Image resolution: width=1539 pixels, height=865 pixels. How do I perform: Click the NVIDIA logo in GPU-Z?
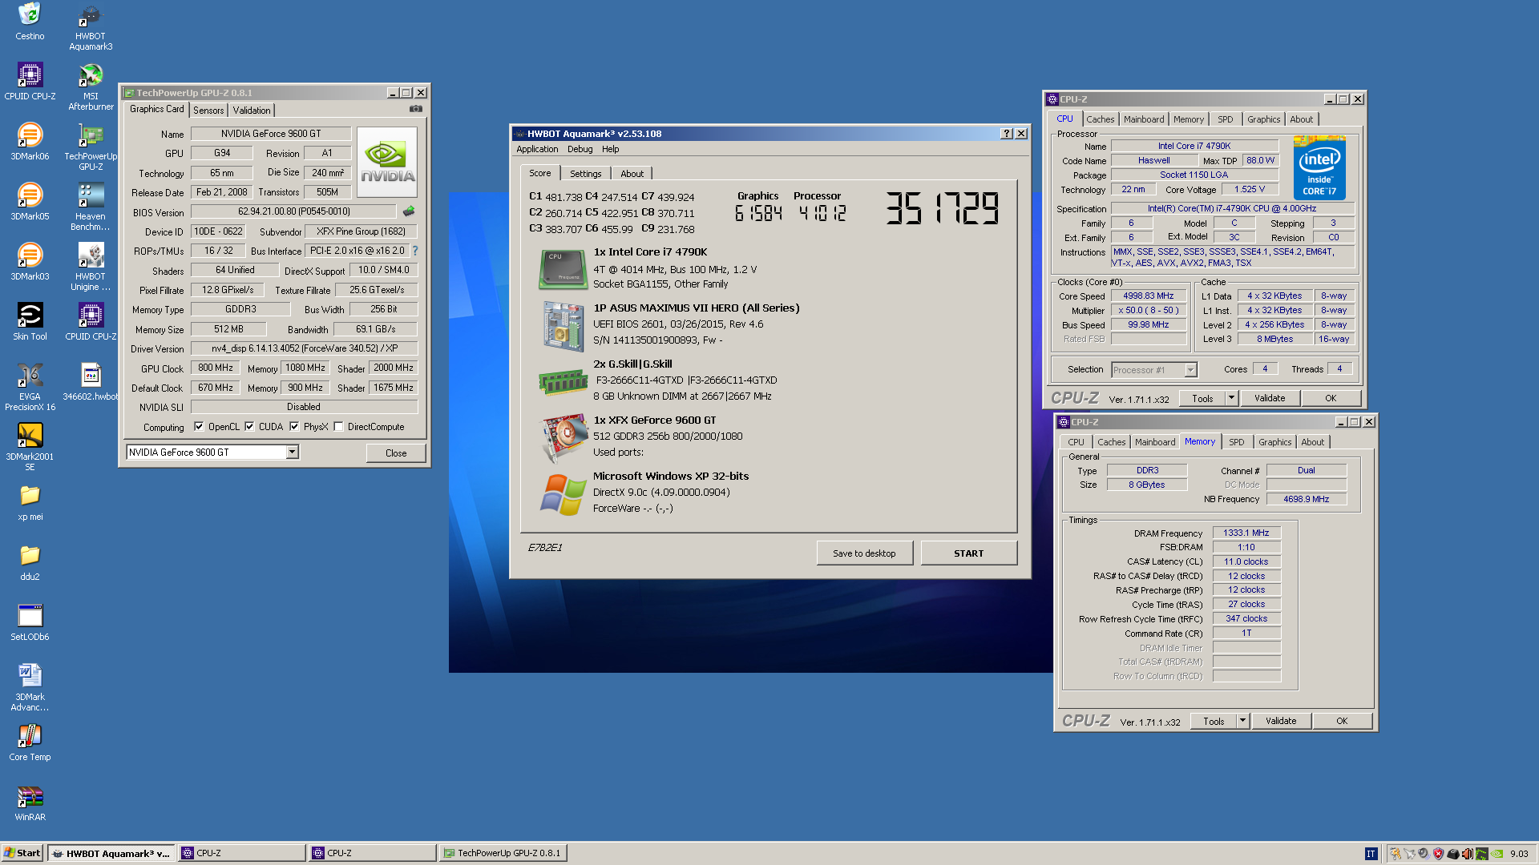387,162
